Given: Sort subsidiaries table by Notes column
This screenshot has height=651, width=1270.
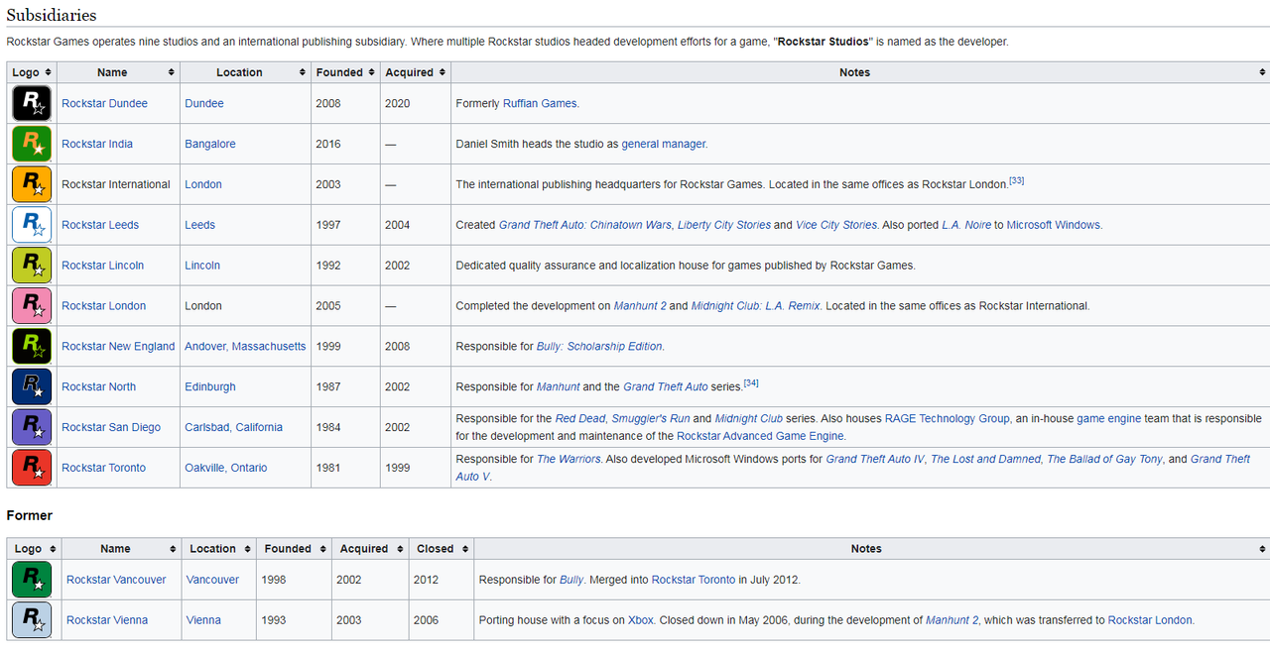Looking at the screenshot, I should point(860,72).
